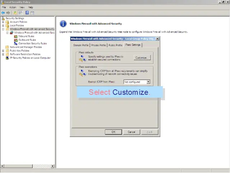Click the Cancel button in dialog

point(132,132)
